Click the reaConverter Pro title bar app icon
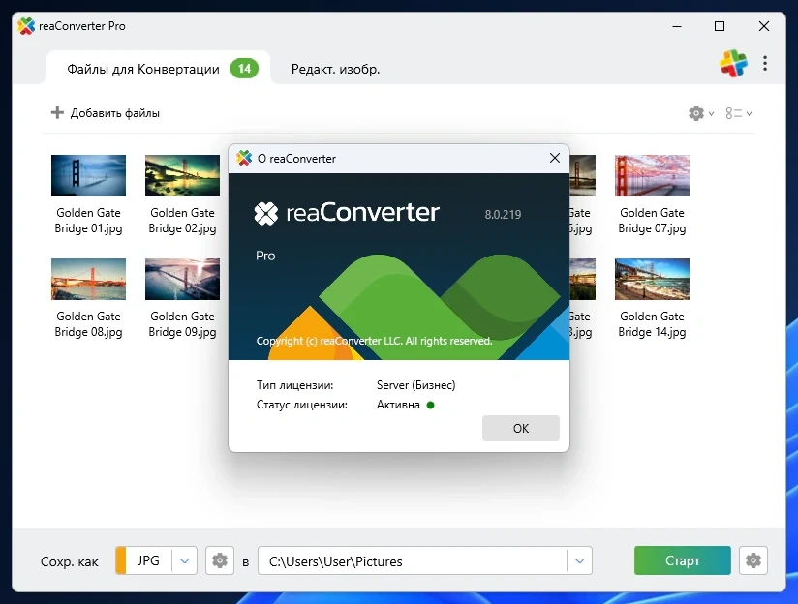The width and height of the screenshot is (798, 604). click(x=26, y=26)
